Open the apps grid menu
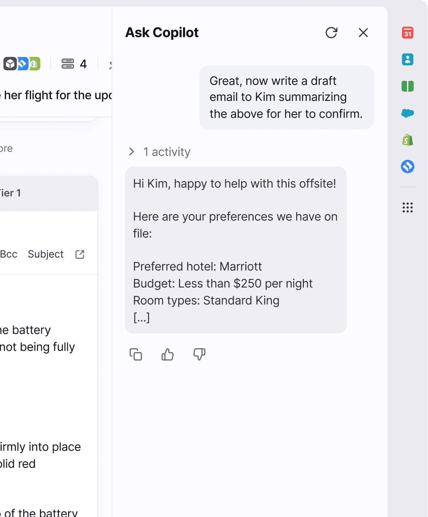 point(408,208)
